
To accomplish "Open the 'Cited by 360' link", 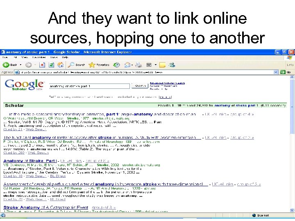I will 14,153.
